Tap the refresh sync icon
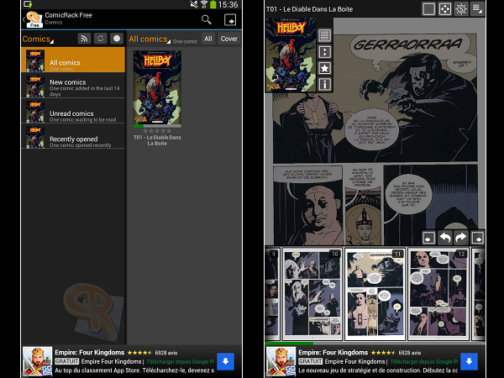This screenshot has height=378, width=504. point(100,39)
